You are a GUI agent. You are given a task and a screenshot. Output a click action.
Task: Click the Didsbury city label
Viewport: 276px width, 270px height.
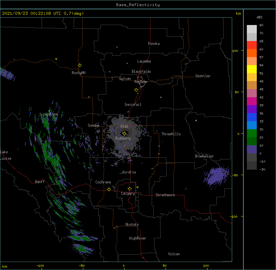(123, 138)
